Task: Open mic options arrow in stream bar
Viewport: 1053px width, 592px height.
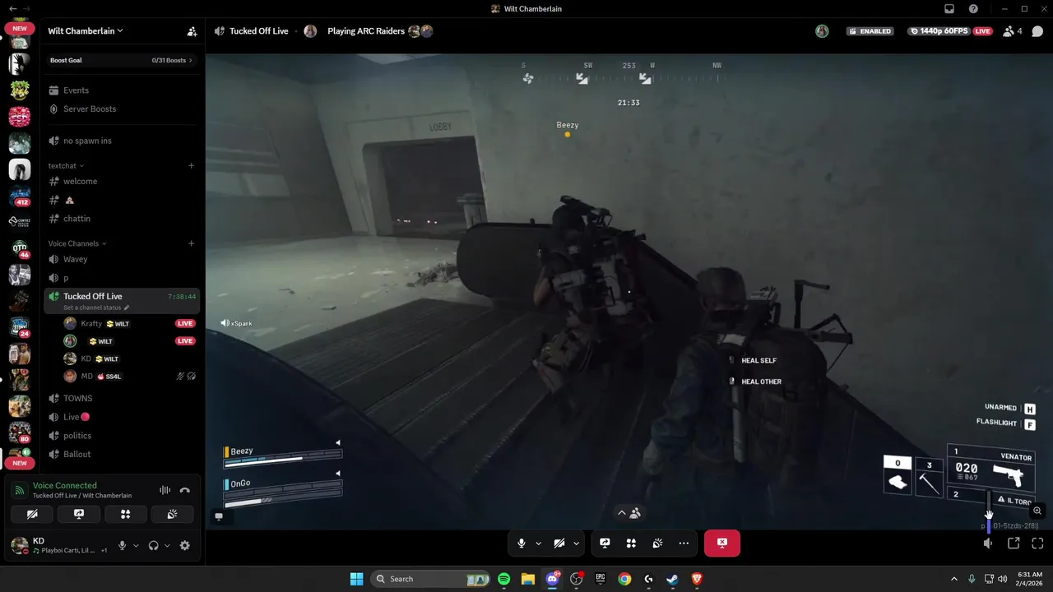Action: [x=538, y=543]
